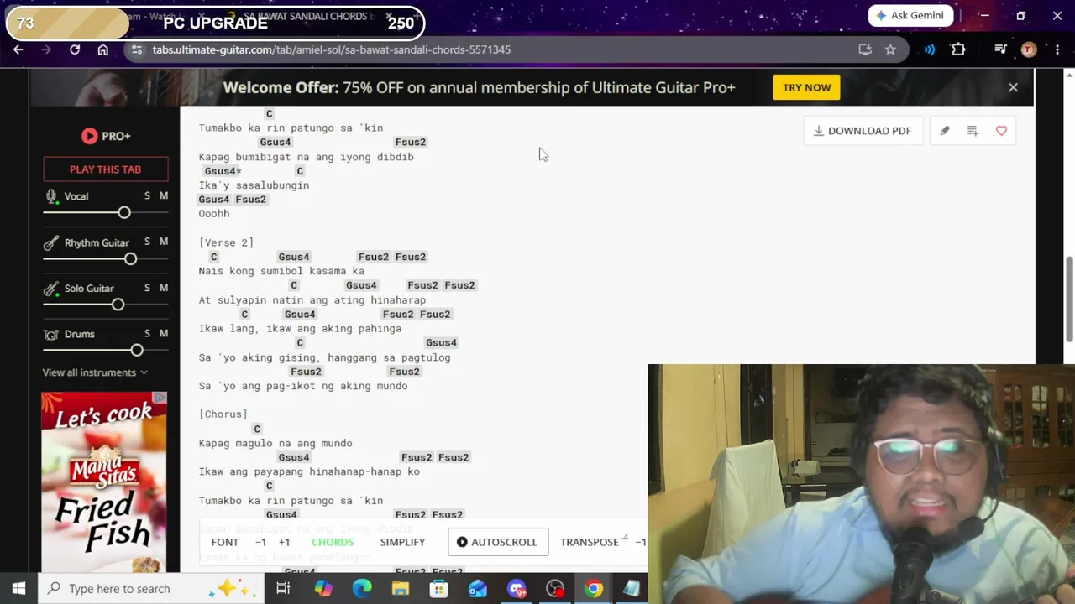This screenshot has width=1075, height=604.
Task: Open the Mama Sita's Fried Fish ad
Action: (x=104, y=482)
